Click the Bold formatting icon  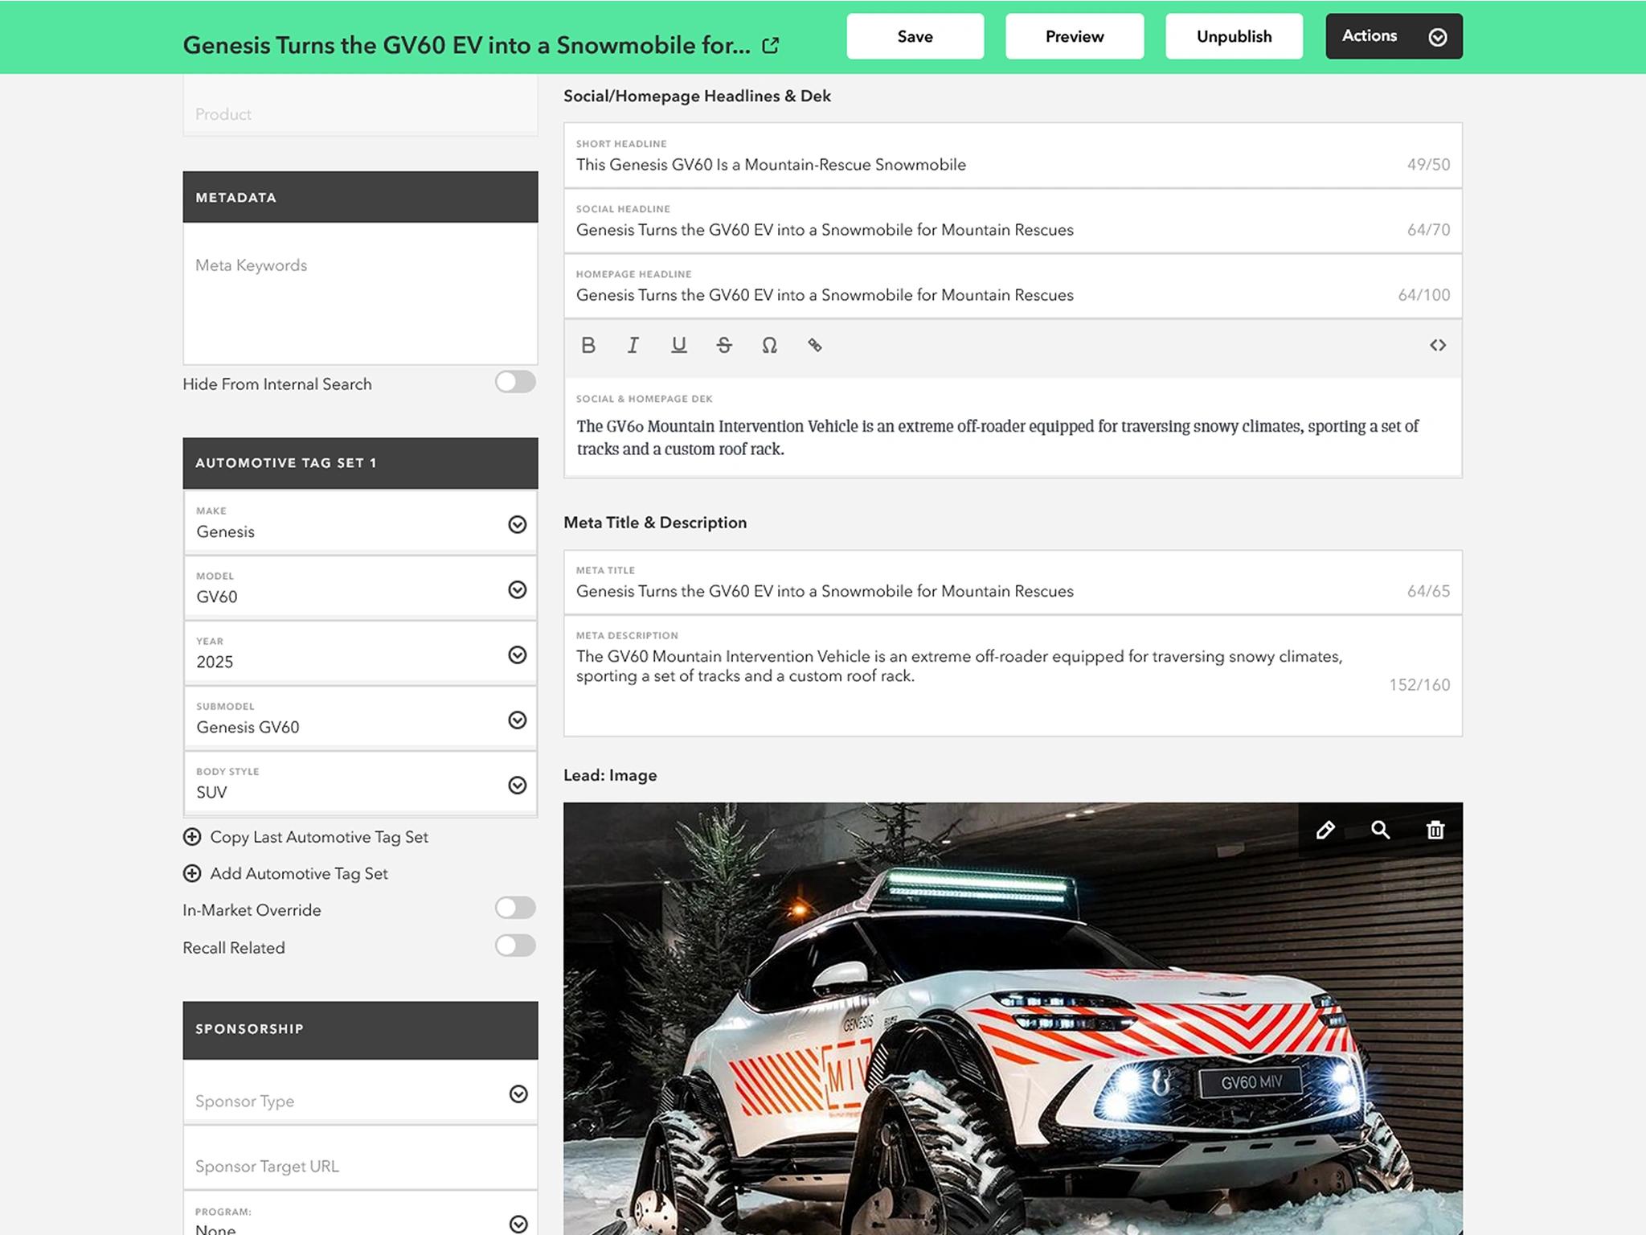(x=588, y=345)
